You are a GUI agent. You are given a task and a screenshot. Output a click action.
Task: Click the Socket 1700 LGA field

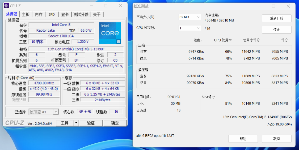pos(61,36)
